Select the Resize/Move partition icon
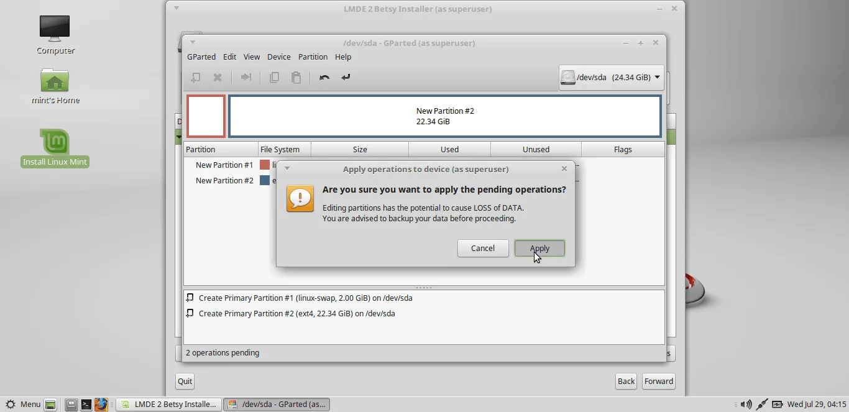Image resolution: width=849 pixels, height=412 pixels. (x=246, y=77)
